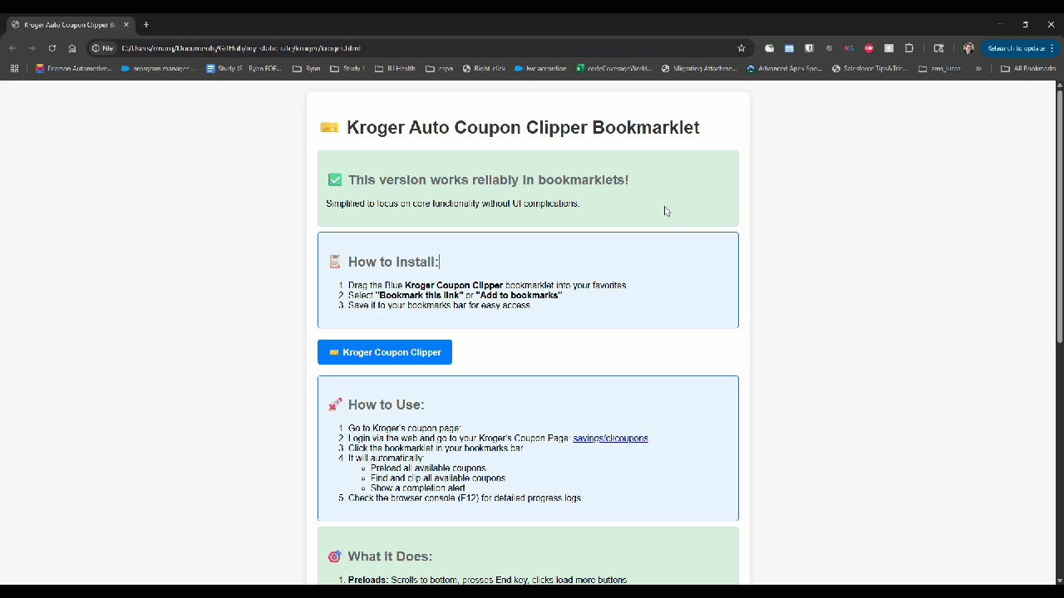This screenshot has width=1064, height=598.
Task: Open the Ryan bookmarks folder
Action: (307, 69)
